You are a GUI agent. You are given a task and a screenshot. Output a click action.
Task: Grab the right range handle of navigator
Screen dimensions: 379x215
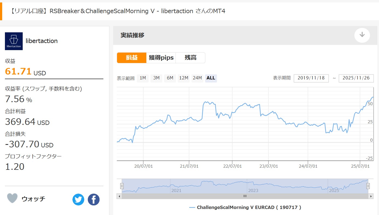368,186
